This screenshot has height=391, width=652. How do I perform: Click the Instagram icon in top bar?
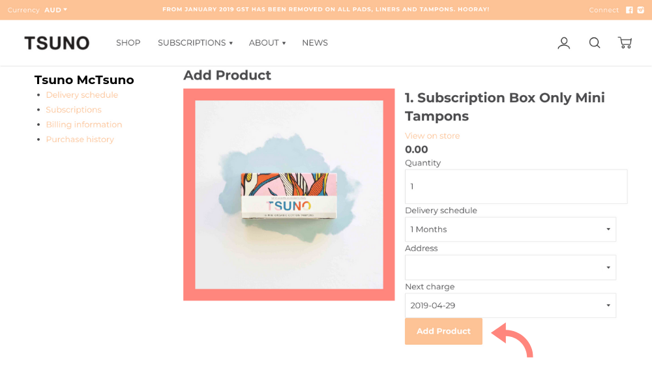(x=640, y=10)
